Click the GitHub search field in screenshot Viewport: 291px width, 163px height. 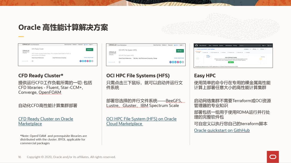(x=250, y=45)
